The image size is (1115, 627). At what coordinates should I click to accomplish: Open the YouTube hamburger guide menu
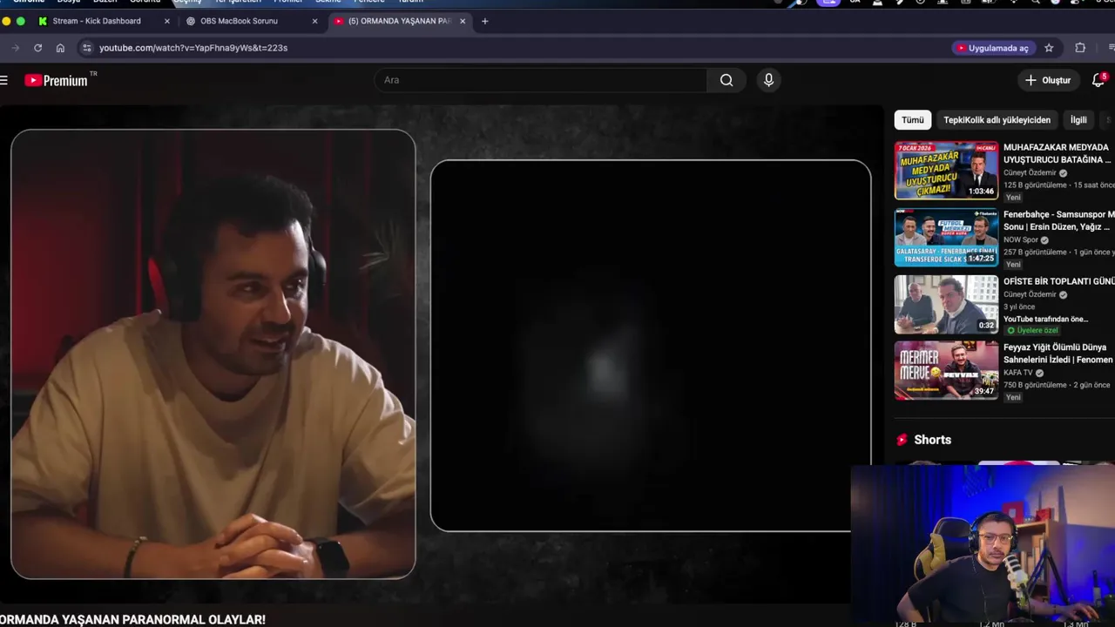point(4,80)
